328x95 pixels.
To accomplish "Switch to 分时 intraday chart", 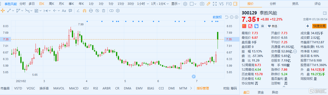I will [x=23, y=4].
